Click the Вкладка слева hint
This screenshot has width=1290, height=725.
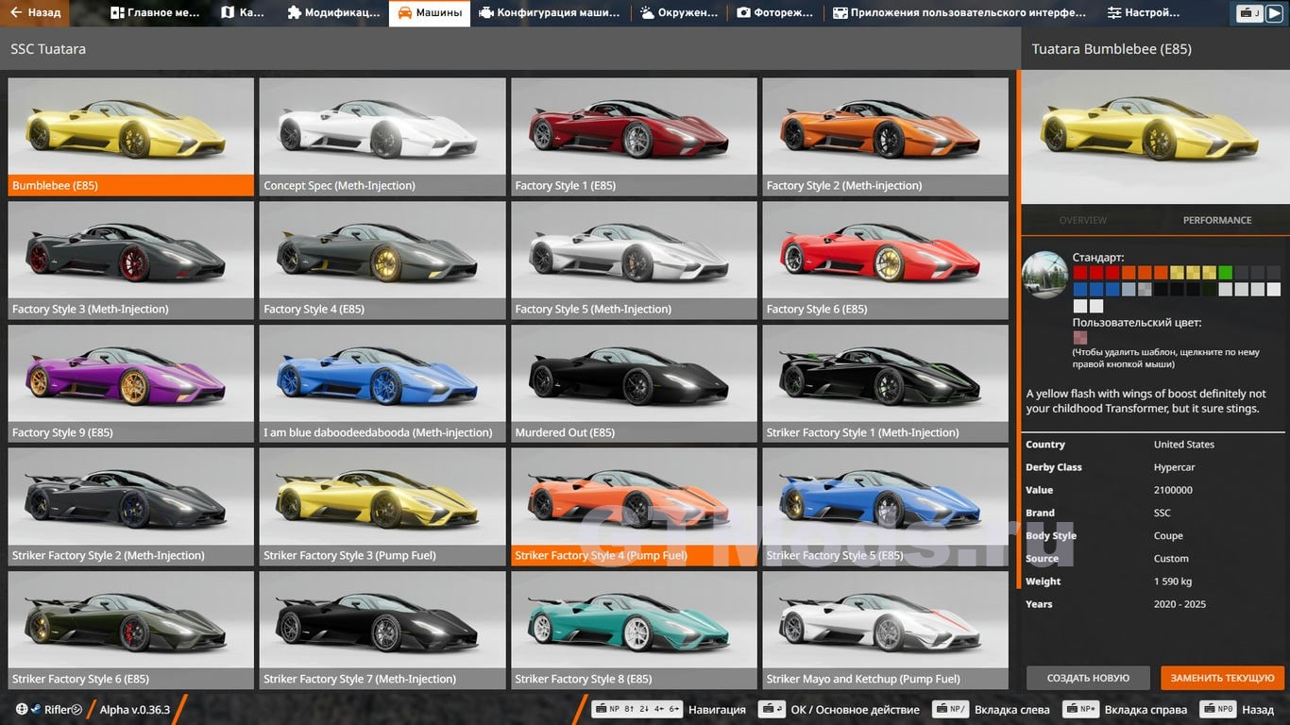coord(990,709)
